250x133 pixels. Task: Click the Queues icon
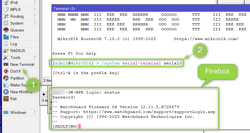click(6, 30)
